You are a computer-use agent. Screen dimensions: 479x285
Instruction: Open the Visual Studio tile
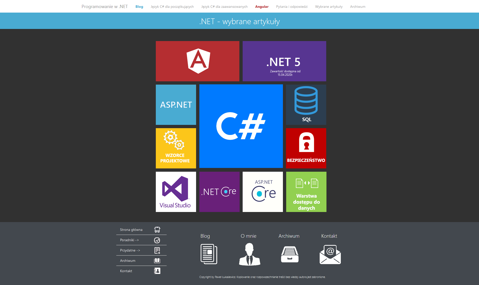pos(176,192)
